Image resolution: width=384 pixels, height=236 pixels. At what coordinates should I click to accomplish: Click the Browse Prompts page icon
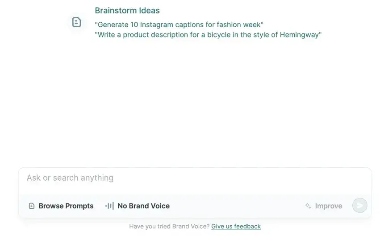pyautogui.click(x=32, y=206)
